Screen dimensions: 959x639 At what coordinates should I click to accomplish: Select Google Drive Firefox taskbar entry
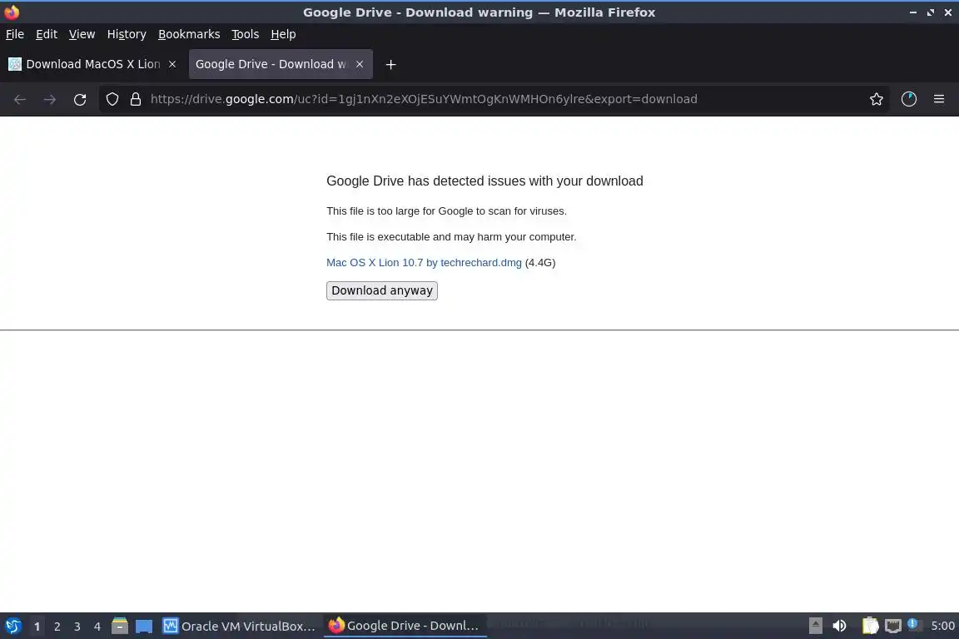click(x=405, y=626)
